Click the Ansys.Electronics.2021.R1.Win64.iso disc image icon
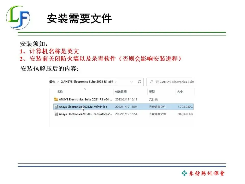The image size is (245, 184). point(56,107)
